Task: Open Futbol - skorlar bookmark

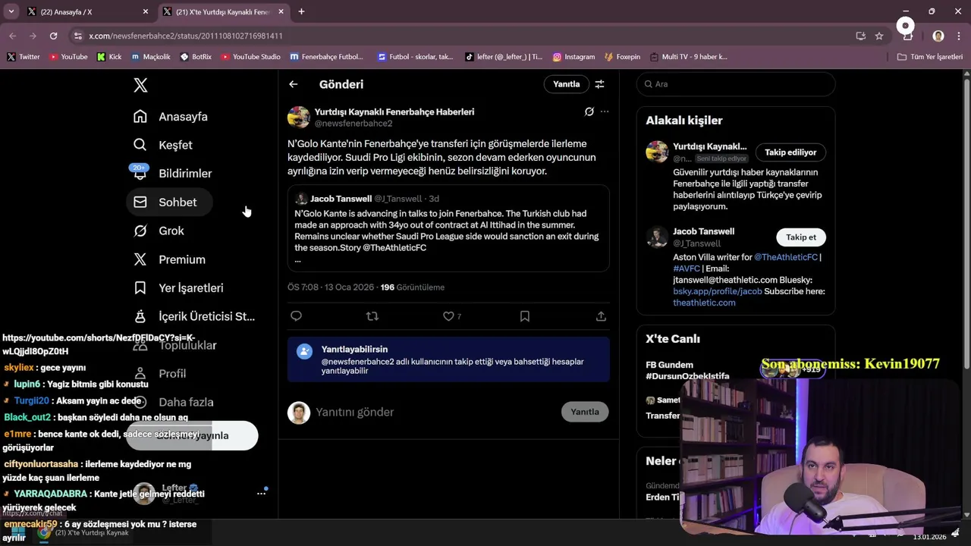Action: (x=415, y=57)
